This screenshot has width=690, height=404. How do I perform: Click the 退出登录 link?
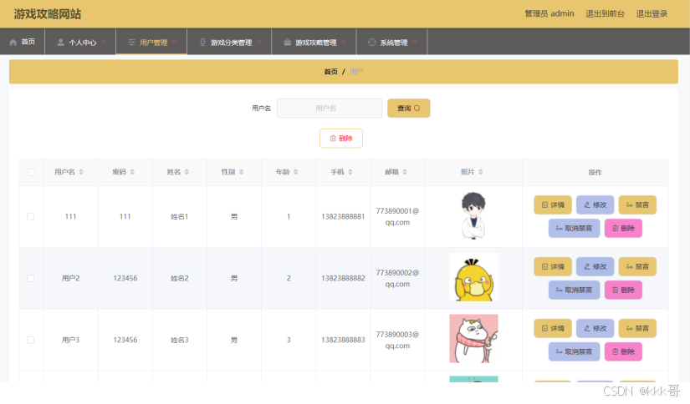pyautogui.click(x=652, y=13)
